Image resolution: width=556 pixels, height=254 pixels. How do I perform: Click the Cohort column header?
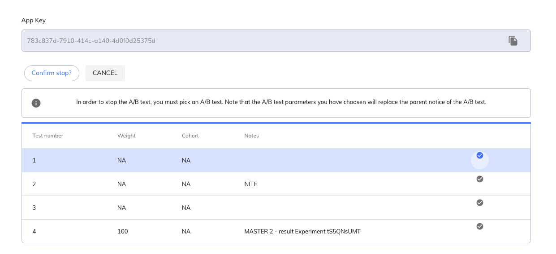(190, 136)
